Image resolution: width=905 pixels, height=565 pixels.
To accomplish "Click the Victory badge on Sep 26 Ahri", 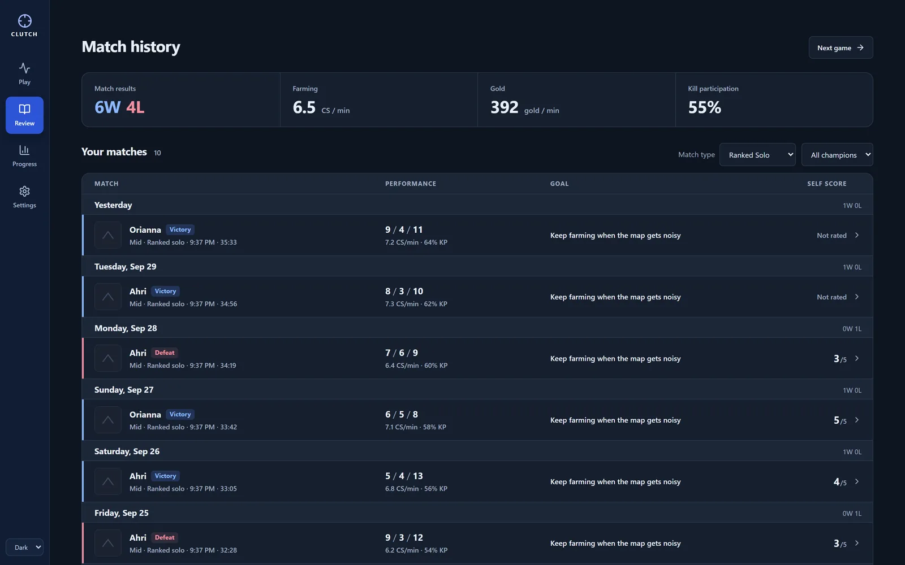I will coord(165,476).
